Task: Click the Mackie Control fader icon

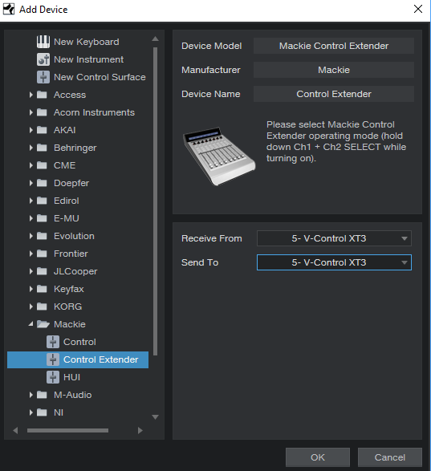Action: [53, 342]
